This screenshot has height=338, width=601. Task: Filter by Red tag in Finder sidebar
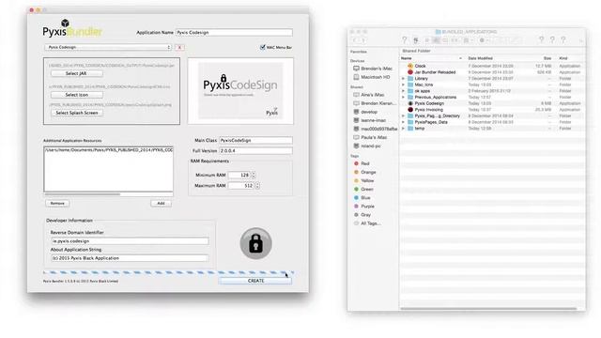click(x=362, y=163)
